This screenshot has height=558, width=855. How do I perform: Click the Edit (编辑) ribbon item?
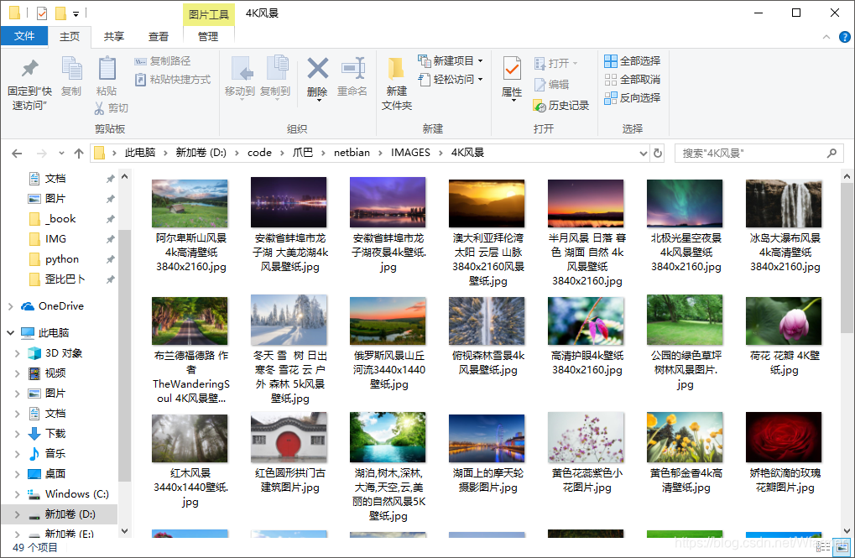click(x=552, y=85)
